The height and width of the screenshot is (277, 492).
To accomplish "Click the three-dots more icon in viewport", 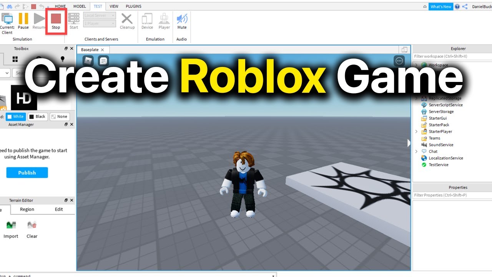I will point(399,61).
